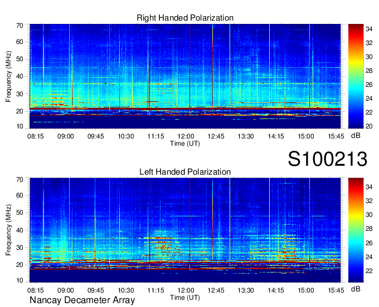Click the 15:45 tick of Right Handed plot
Viewport: 379px width, 307px height.
336,136
